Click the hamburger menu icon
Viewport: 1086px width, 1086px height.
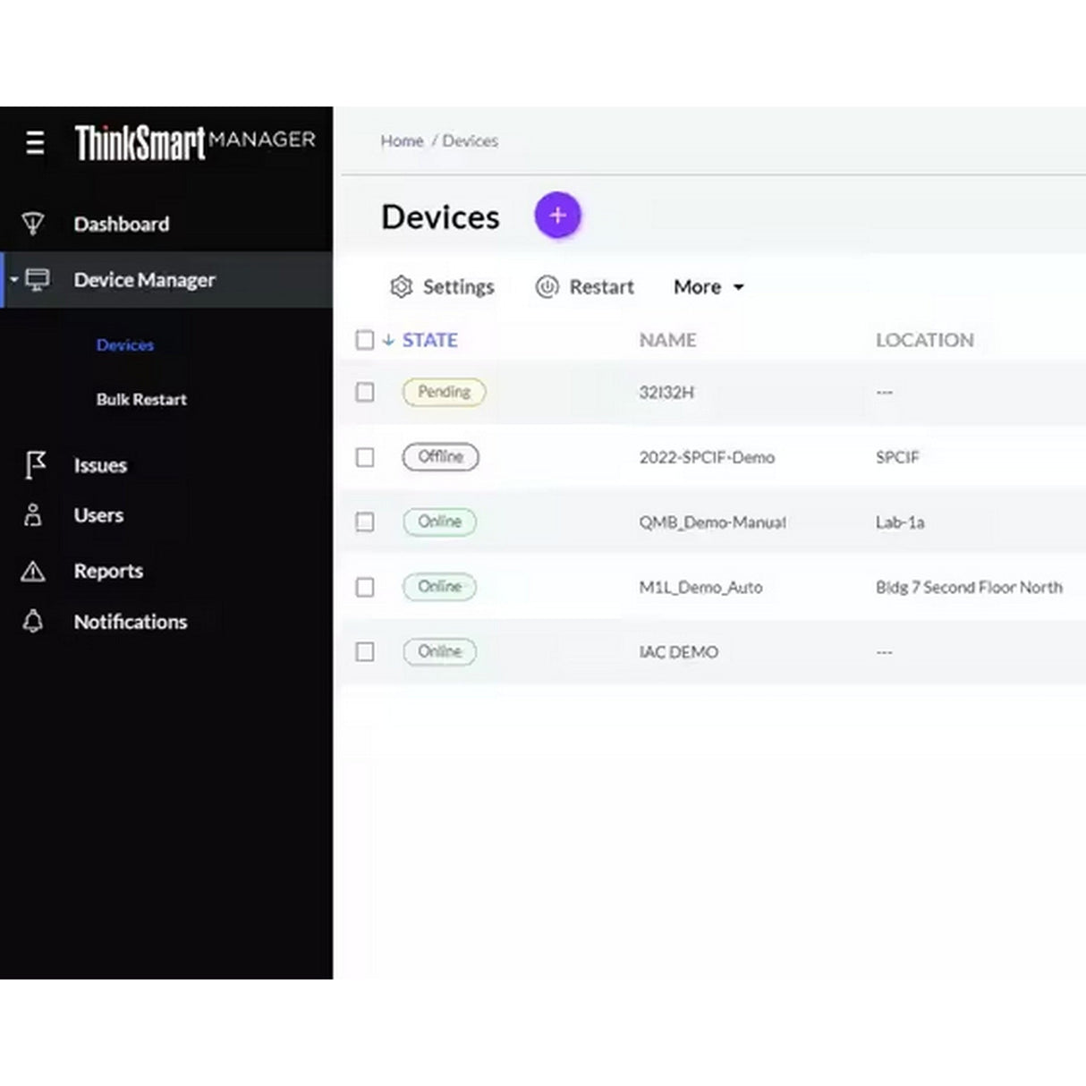(34, 143)
